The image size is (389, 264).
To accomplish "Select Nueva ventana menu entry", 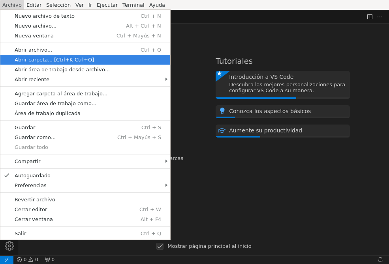I will (85, 35).
